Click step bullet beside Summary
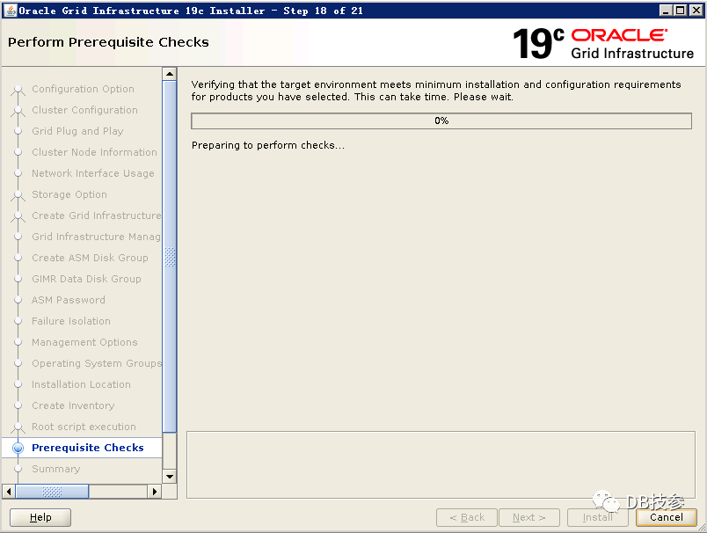The image size is (707, 533). tap(18, 469)
